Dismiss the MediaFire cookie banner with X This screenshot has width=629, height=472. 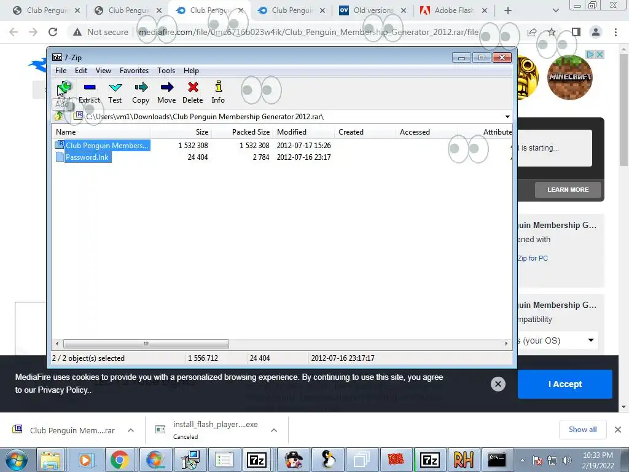(498, 384)
